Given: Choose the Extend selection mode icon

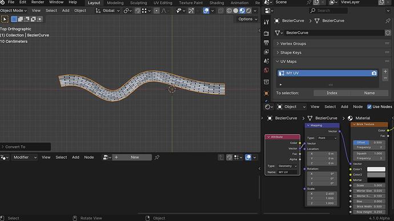Looking at the screenshot, I should 21,19.
